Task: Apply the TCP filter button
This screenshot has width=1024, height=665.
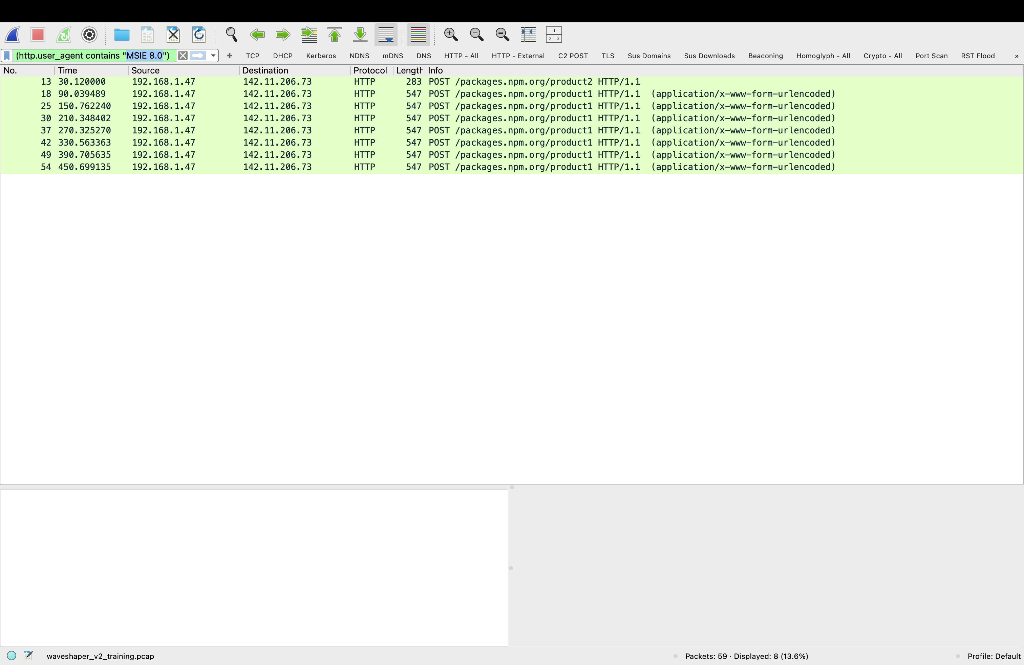Action: (253, 56)
